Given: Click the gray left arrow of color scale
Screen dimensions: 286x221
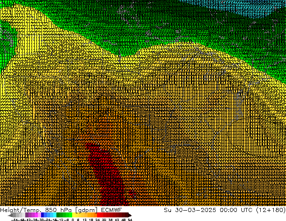Looking at the screenshot, I should (x=10, y=216).
